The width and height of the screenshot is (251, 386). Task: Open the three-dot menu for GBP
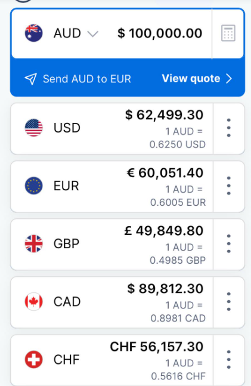pos(228,244)
